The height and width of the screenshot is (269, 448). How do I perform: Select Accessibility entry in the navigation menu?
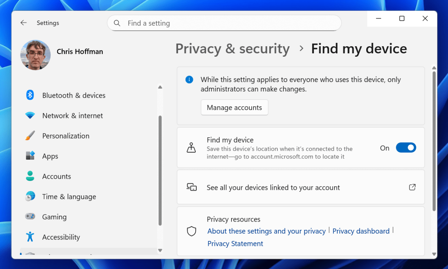point(61,237)
